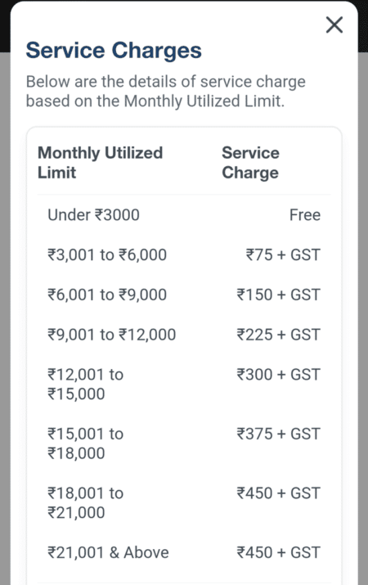Click the description text below the heading
368x585 pixels.
(x=165, y=92)
